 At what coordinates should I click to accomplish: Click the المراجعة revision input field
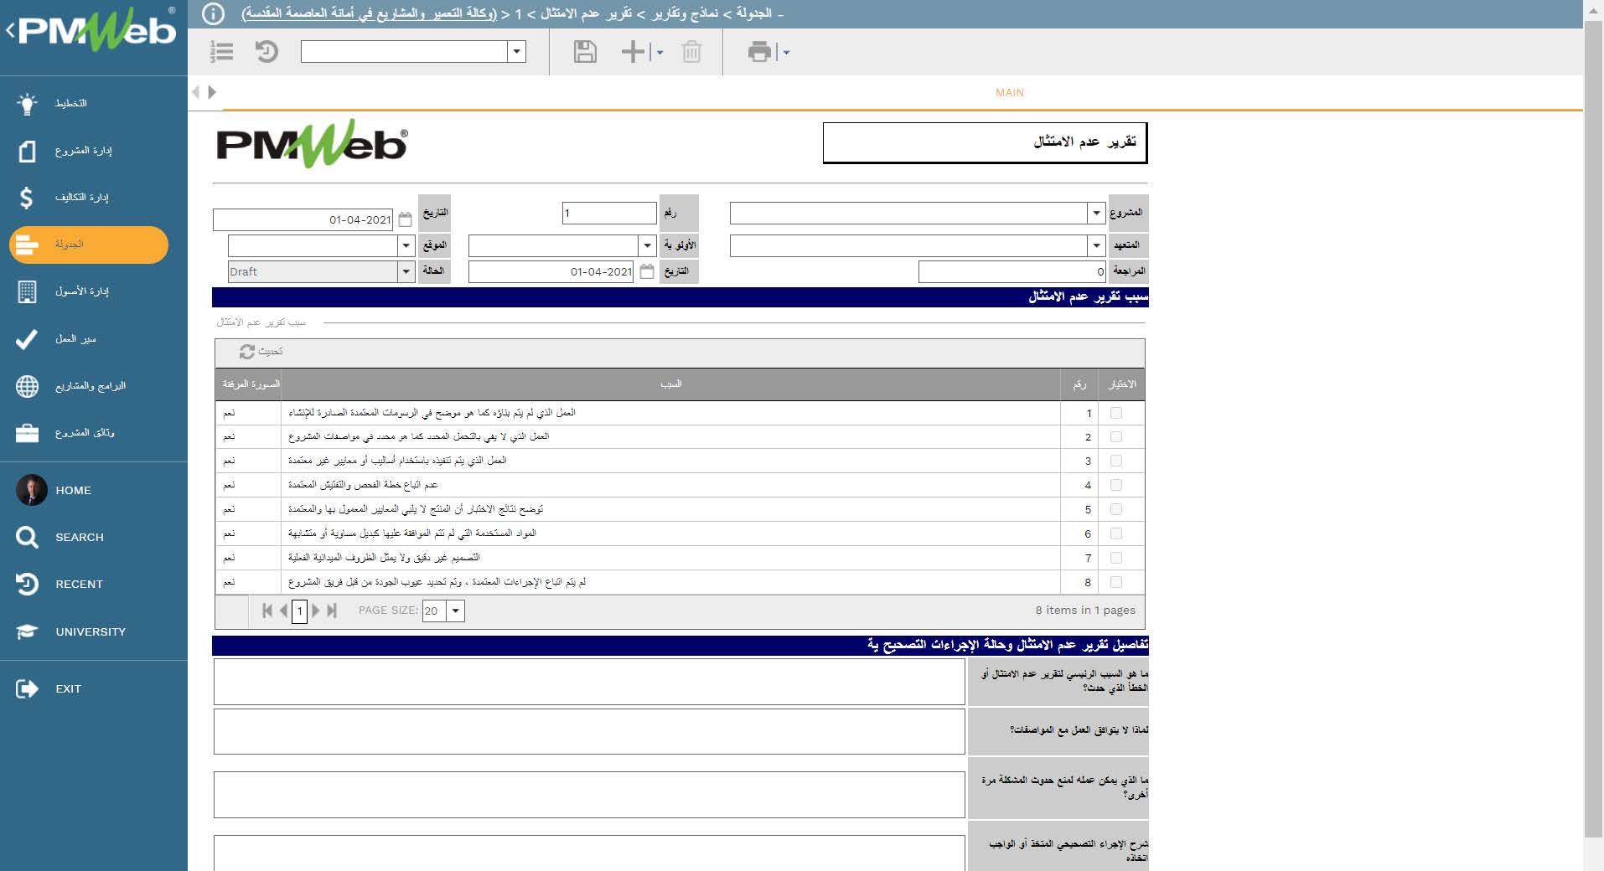coord(1012,271)
